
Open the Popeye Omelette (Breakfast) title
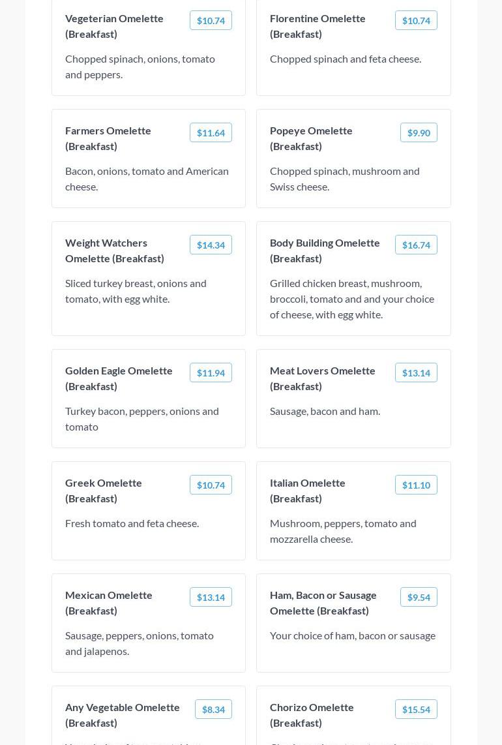(311, 138)
